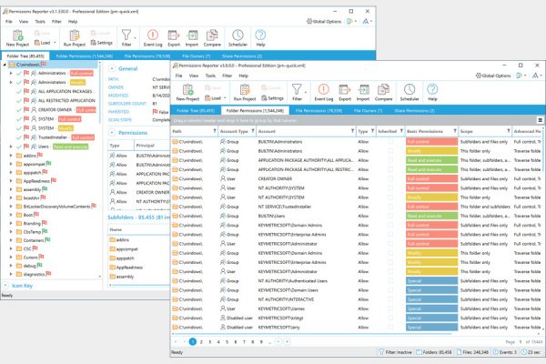546x364 pixels.
Task: Click Read and execute cell in BUILTIN\Users row
Action: point(431,216)
